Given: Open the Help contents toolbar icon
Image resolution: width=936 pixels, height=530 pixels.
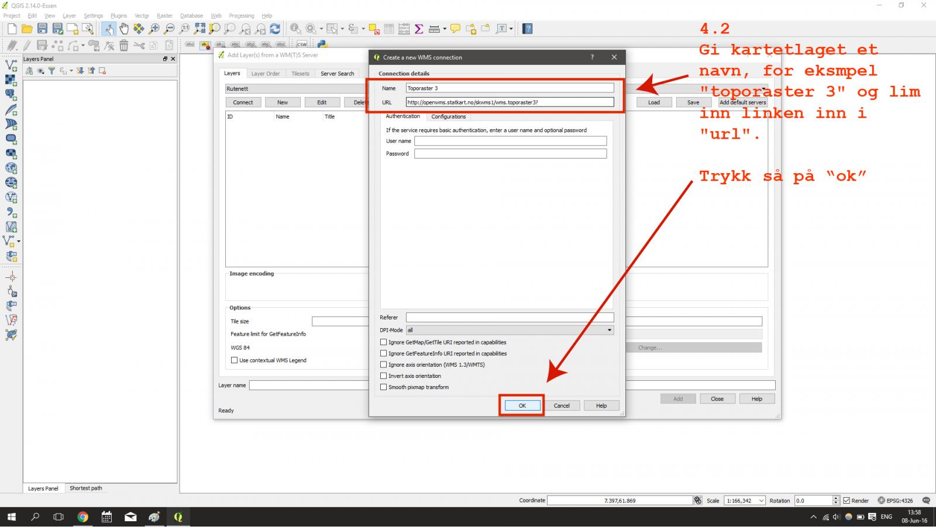Looking at the screenshot, I should [527, 29].
